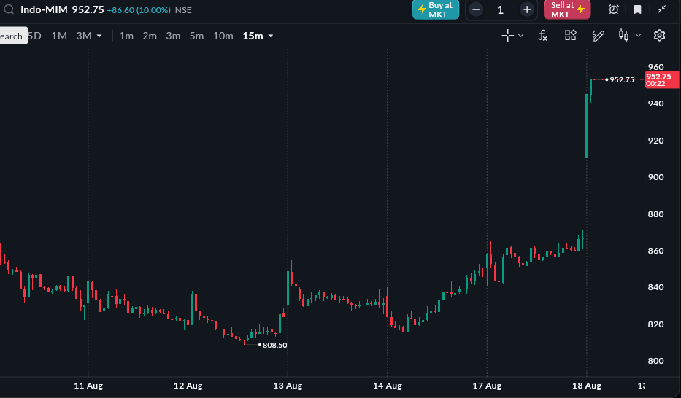Create a price alert with alarm icon
The width and height of the screenshot is (681, 398).
coord(613,9)
